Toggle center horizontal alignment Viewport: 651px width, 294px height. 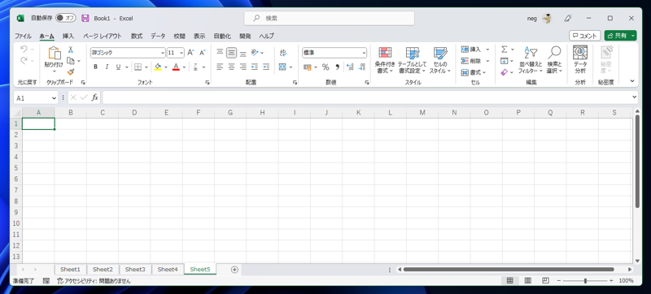click(232, 67)
